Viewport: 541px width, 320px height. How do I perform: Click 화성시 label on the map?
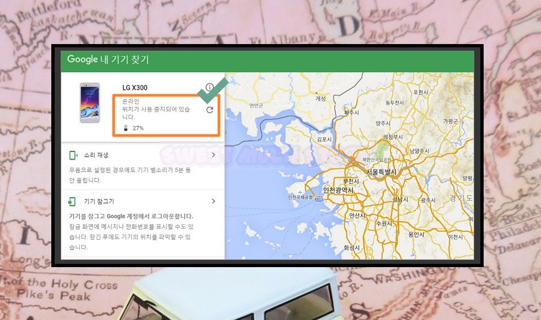[x=352, y=248]
